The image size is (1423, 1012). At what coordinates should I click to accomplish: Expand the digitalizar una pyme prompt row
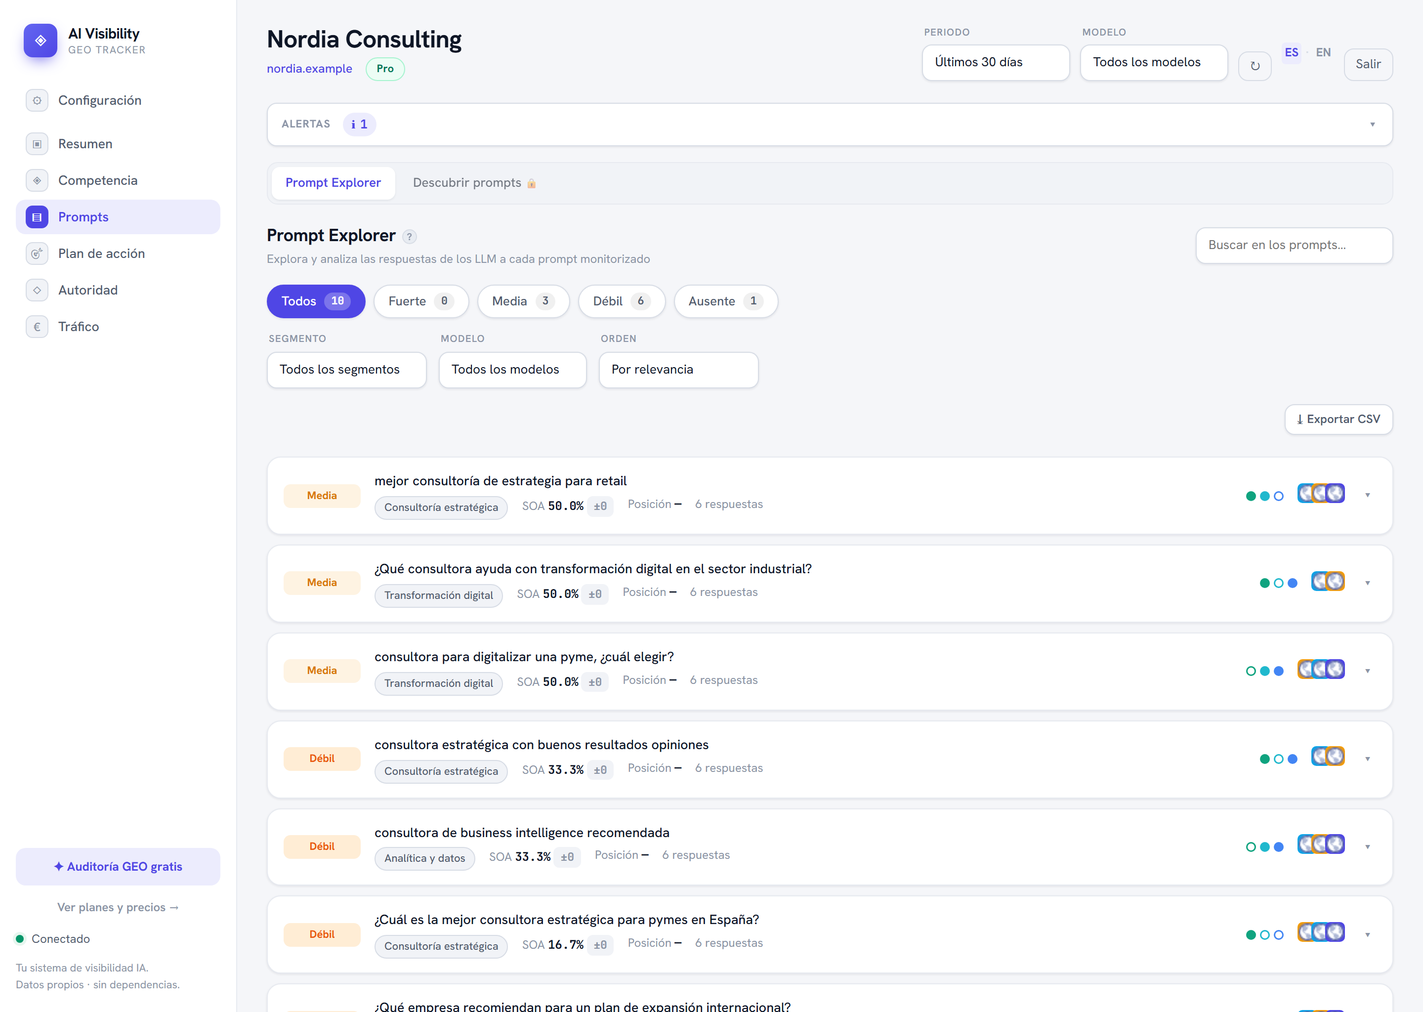pos(1368,671)
